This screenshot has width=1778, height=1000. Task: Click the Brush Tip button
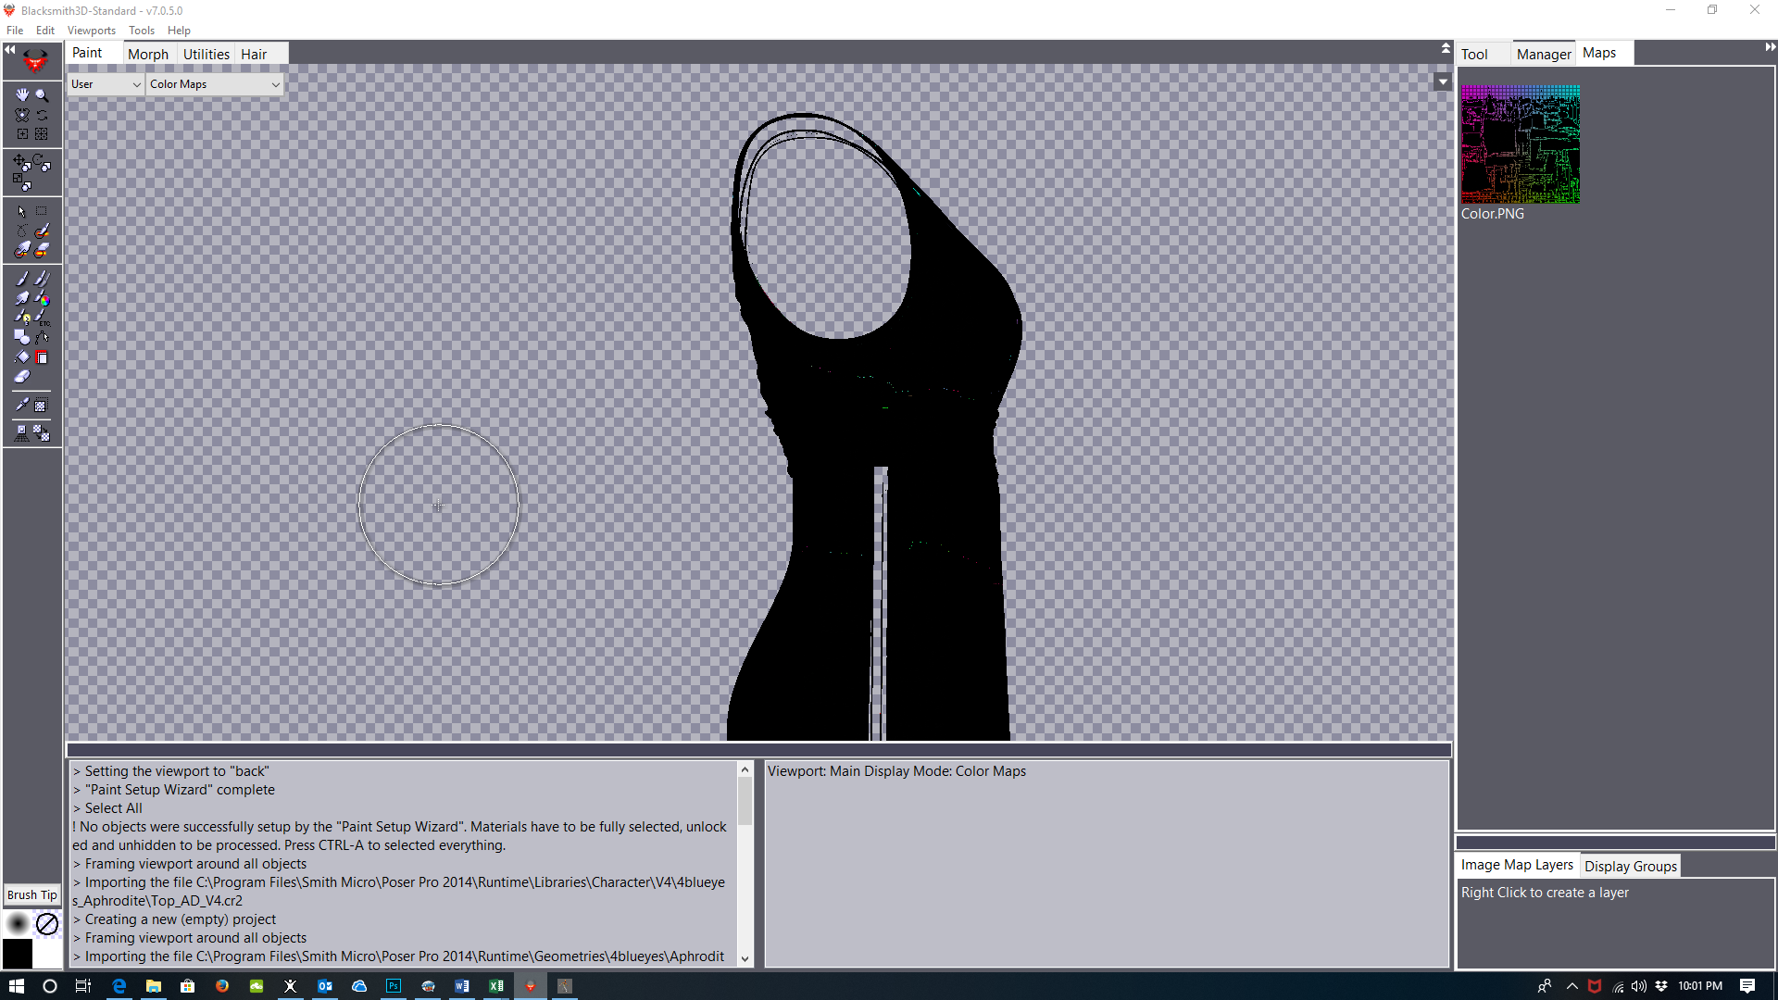[x=31, y=894]
